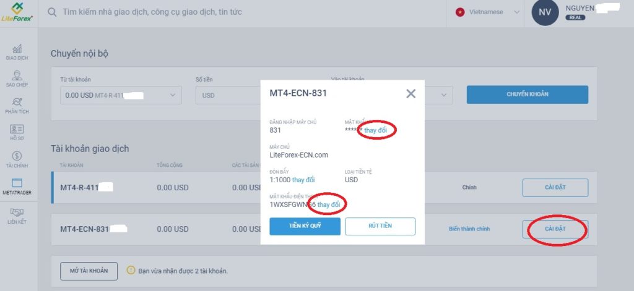The image size is (634, 291).
Task: Expand the Vào tài khoản dropdown arrow
Action: click(444, 95)
